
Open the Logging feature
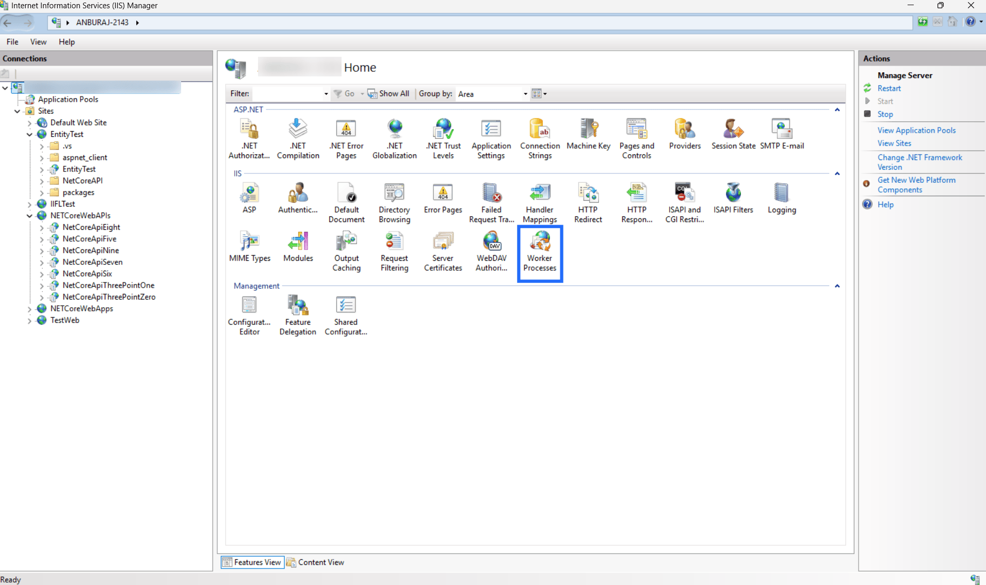coord(782,199)
